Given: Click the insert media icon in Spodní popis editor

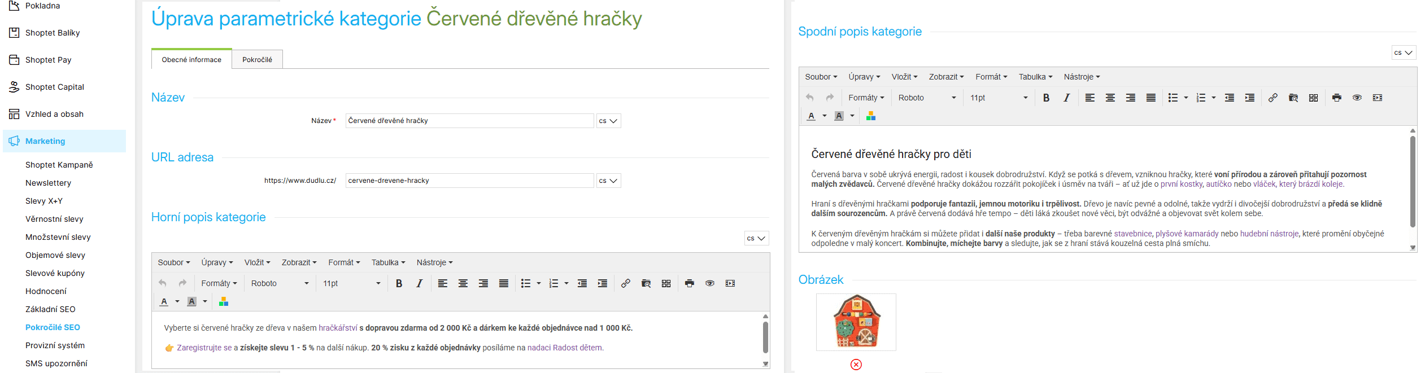Looking at the screenshot, I should pos(1378,98).
